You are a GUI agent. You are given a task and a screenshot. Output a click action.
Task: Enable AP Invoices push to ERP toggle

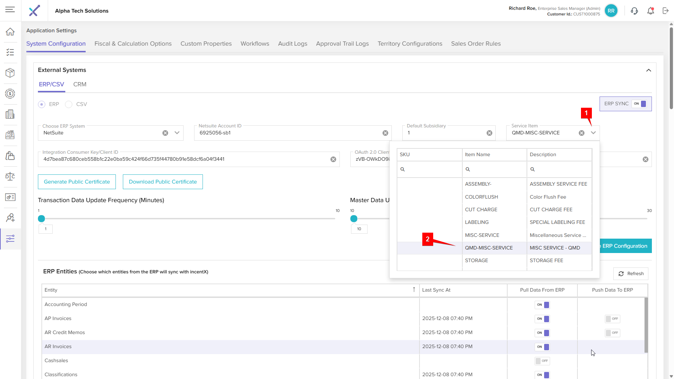click(612, 319)
